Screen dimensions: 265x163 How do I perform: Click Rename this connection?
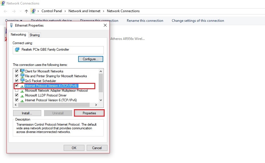point(145,21)
